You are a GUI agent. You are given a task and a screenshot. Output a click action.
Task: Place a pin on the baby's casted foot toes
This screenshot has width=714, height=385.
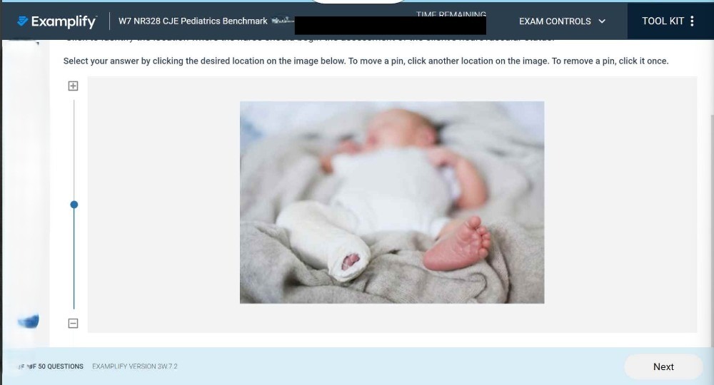[350, 262]
